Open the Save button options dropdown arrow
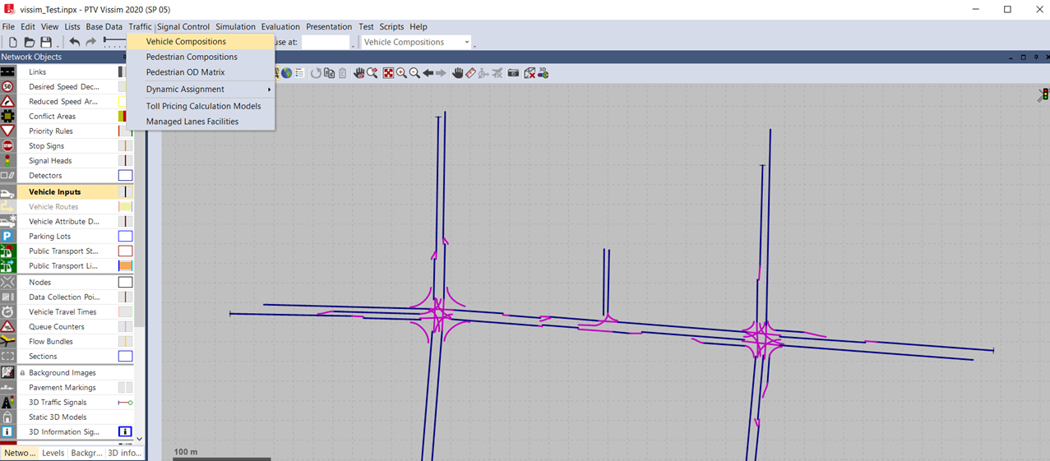 point(57,44)
